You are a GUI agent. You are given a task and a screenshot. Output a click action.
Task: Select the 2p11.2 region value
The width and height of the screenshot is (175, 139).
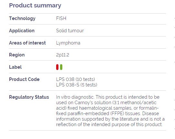(x=63, y=55)
